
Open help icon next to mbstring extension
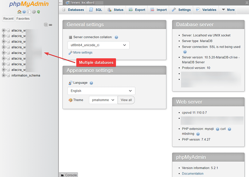(x=198, y=134)
